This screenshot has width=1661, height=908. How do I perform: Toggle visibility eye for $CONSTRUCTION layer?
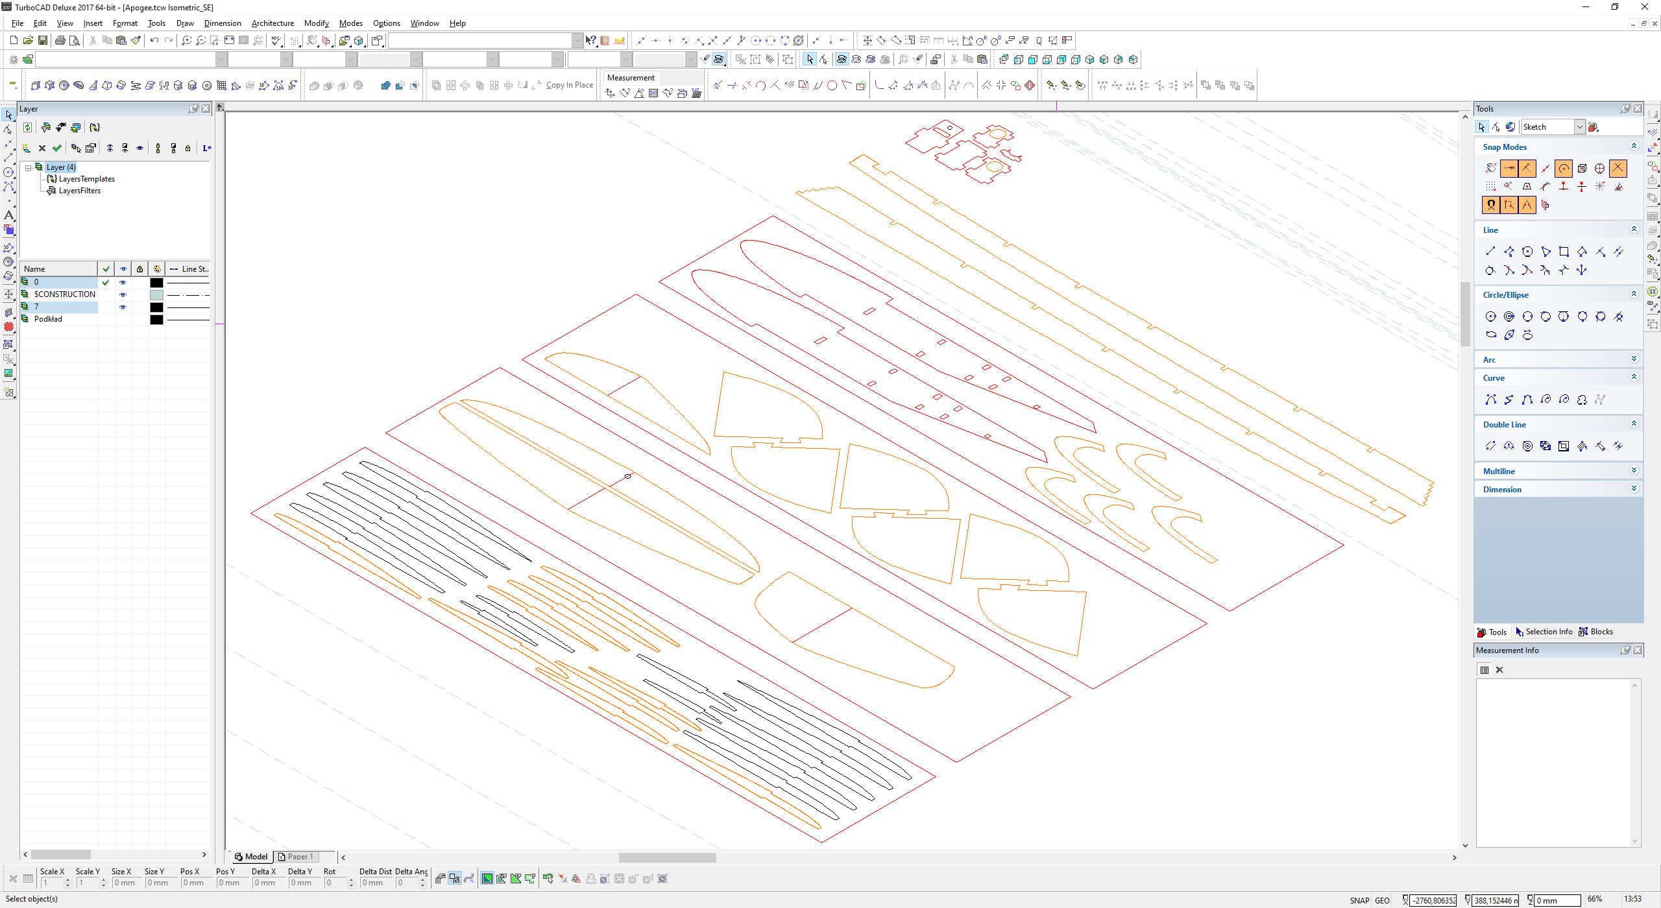click(x=123, y=294)
